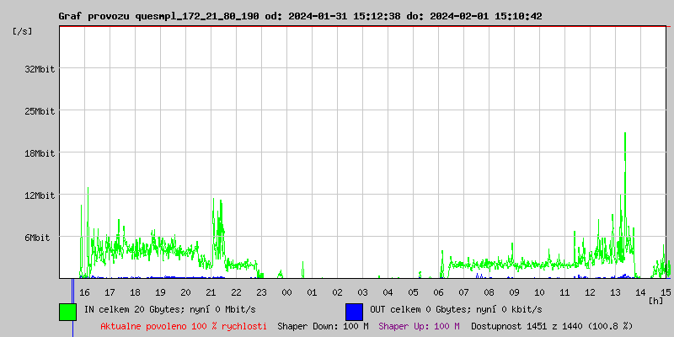The image size is (674, 337).
Task: Click the hour '11' x-axis label
Action: [x=564, y=292]
